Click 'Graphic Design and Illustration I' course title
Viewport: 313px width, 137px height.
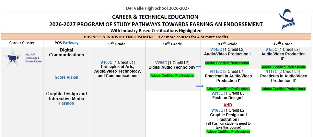pos(228,117)
